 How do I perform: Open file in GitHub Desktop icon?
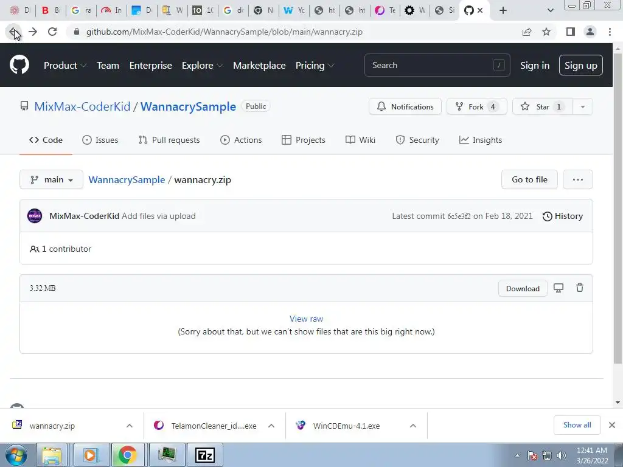[x=559, y=288]
